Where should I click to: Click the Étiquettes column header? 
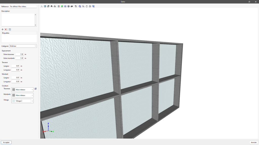[x=19, y=33]
